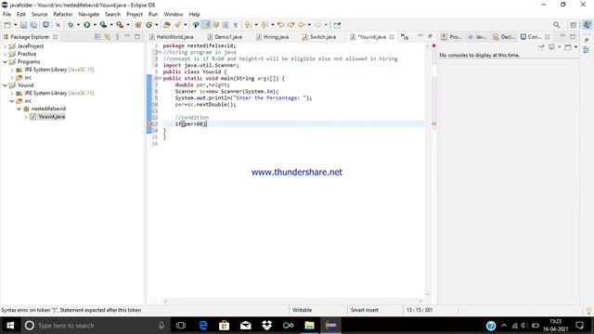
Task: Click the New Java Class icon
Action: tap(148, 25)
